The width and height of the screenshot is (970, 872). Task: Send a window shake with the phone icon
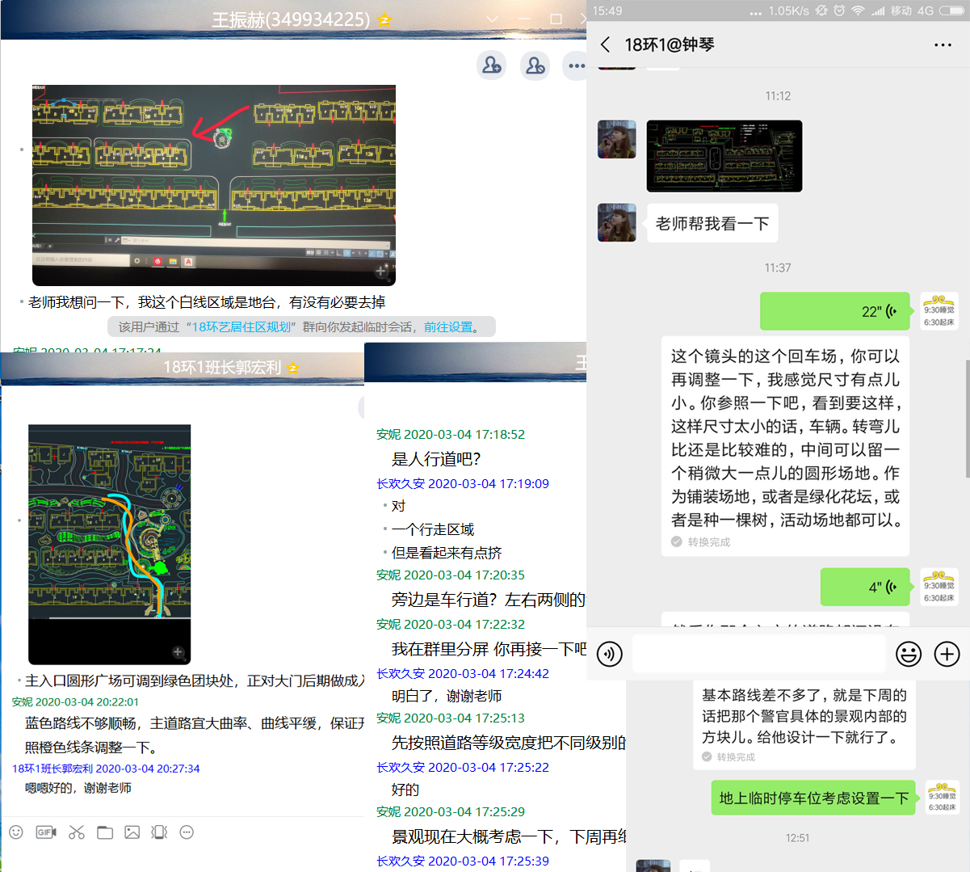pos(159,832)
